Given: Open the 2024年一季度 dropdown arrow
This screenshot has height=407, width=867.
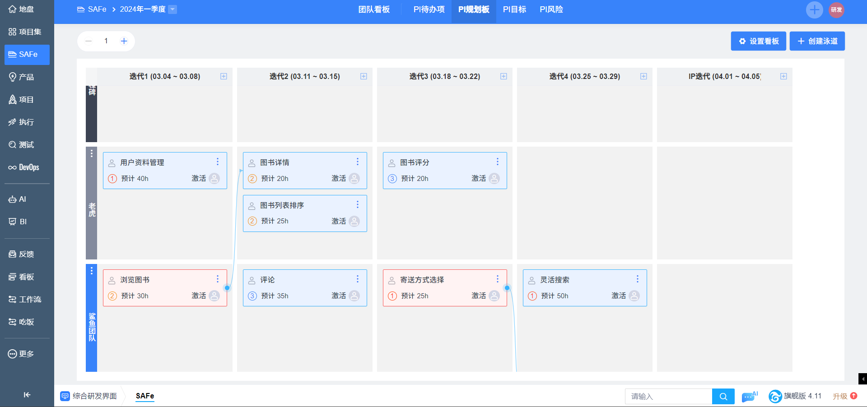Looking at the screenshot, I should click(x=172, y=9).
